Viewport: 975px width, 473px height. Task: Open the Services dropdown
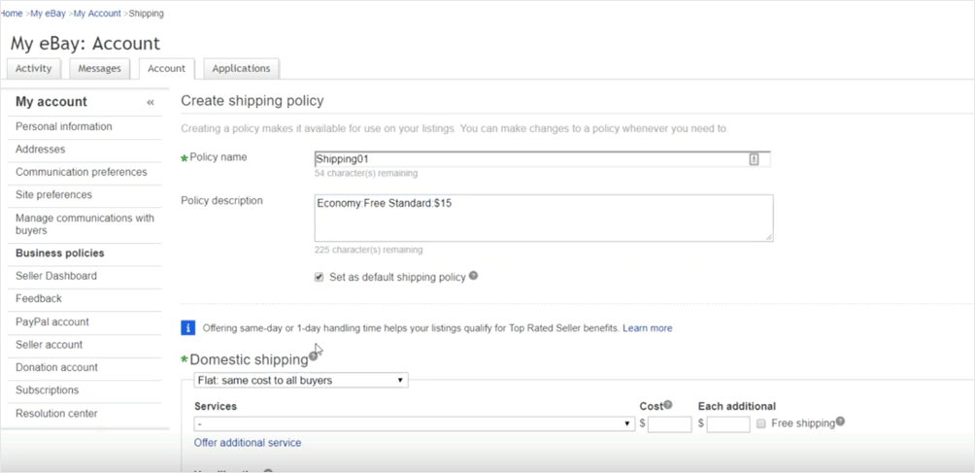414,423
